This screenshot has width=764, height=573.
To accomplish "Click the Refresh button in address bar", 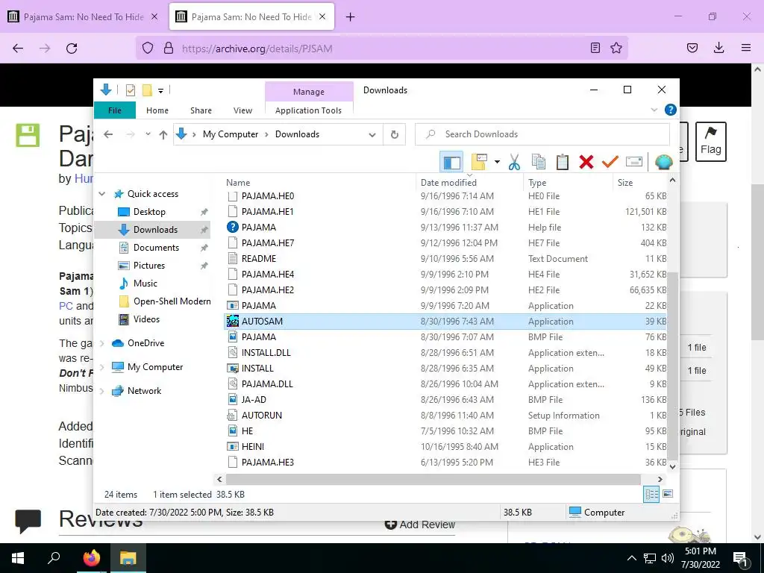I will (394, 134).
